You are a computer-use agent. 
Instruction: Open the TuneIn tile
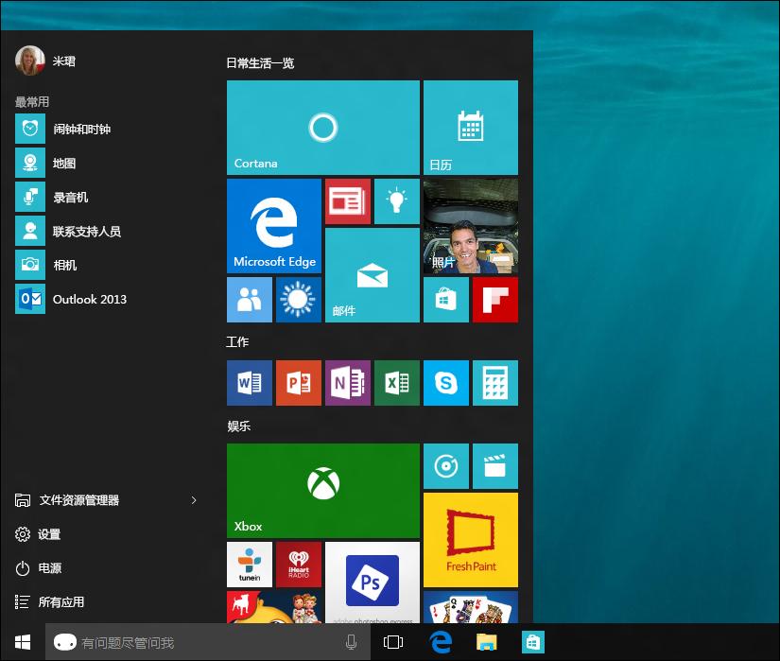(x=250, y=565)
